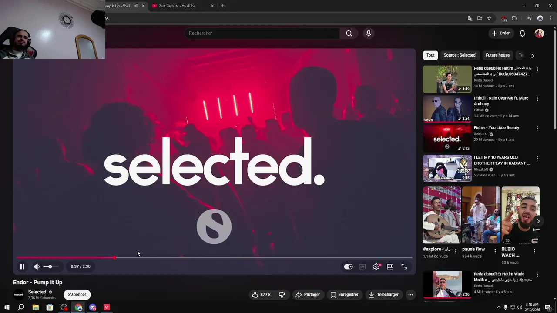The height and width of the screenshot is (313, 557).
Task: Open the Chrome profile avatar
Action: (540, 18)
